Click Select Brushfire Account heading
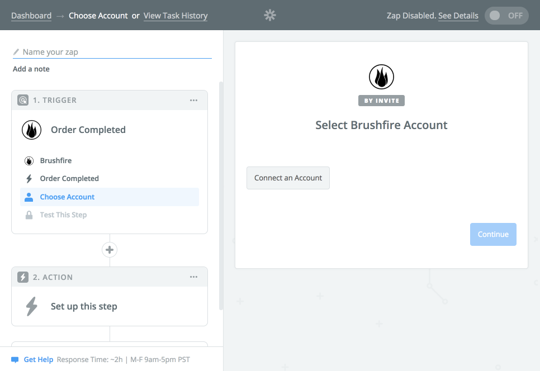 click(381, 125)
